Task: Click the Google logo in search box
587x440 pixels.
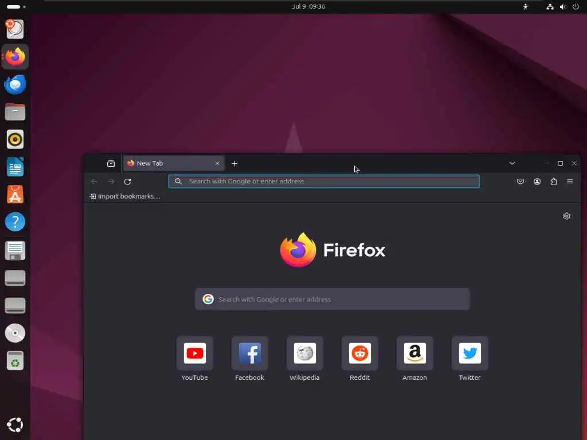Action: pyautogui.click(x=208, y=299)
